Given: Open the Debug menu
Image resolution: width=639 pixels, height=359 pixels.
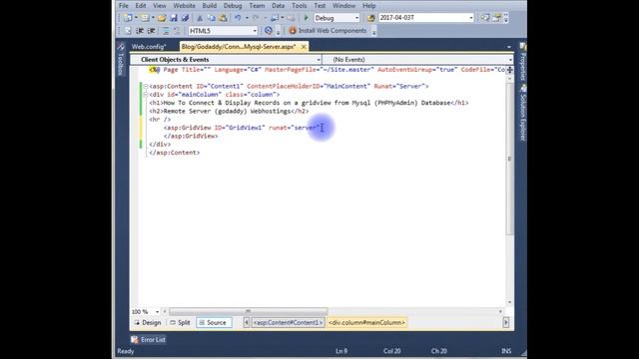Looking at the screenshot, I should [x=233, y=6].
